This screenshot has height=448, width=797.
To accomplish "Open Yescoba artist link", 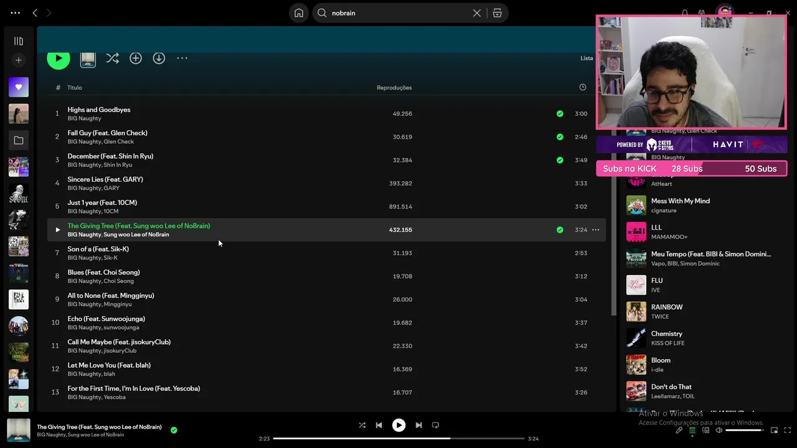I will click(x=115, y=397).
